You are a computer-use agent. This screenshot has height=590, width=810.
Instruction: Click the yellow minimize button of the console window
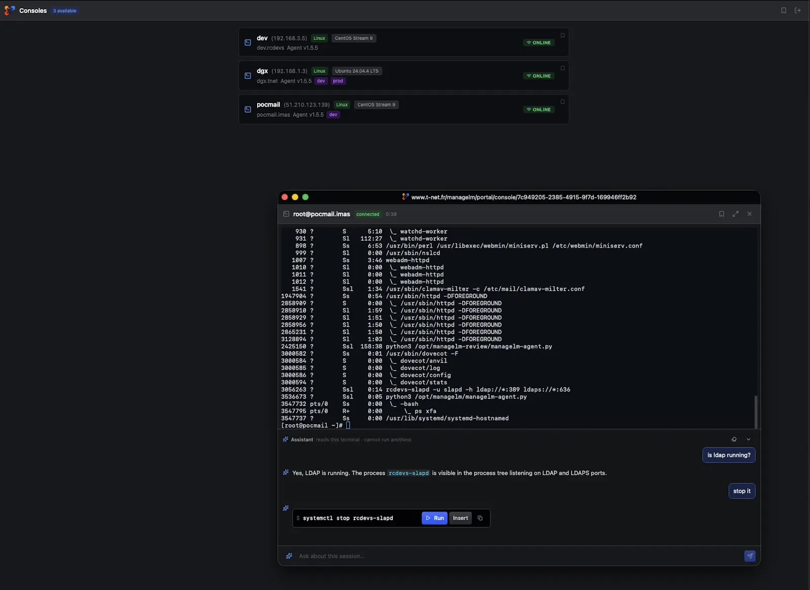click(295, 197)
